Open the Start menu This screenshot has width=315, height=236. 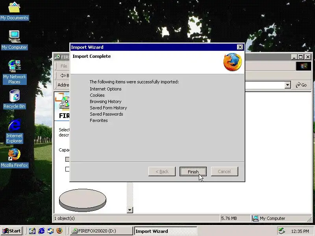click(x=12, y=231)
